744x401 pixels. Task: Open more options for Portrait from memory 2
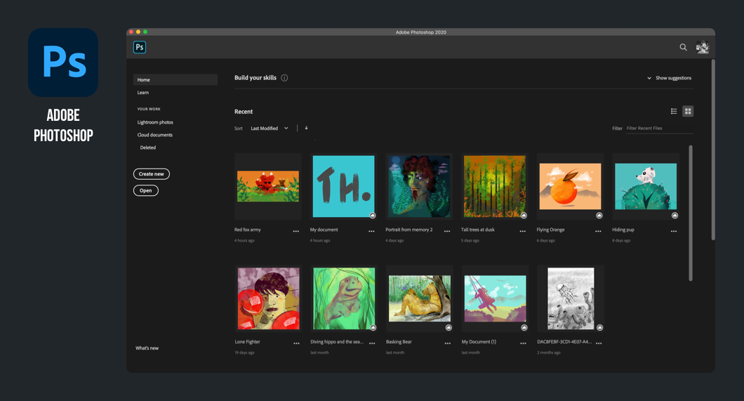pyautogui.click(x=447, y=231)
